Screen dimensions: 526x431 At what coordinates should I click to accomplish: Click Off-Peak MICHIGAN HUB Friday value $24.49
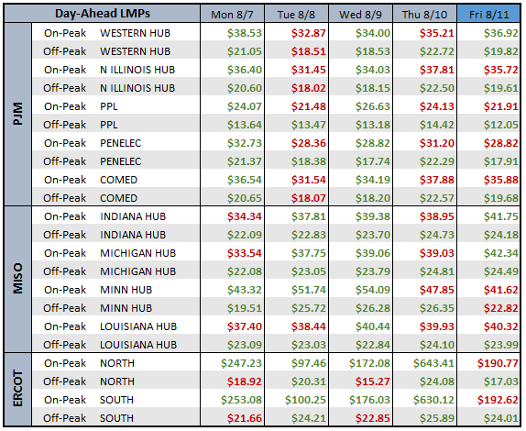pos(501,271)
